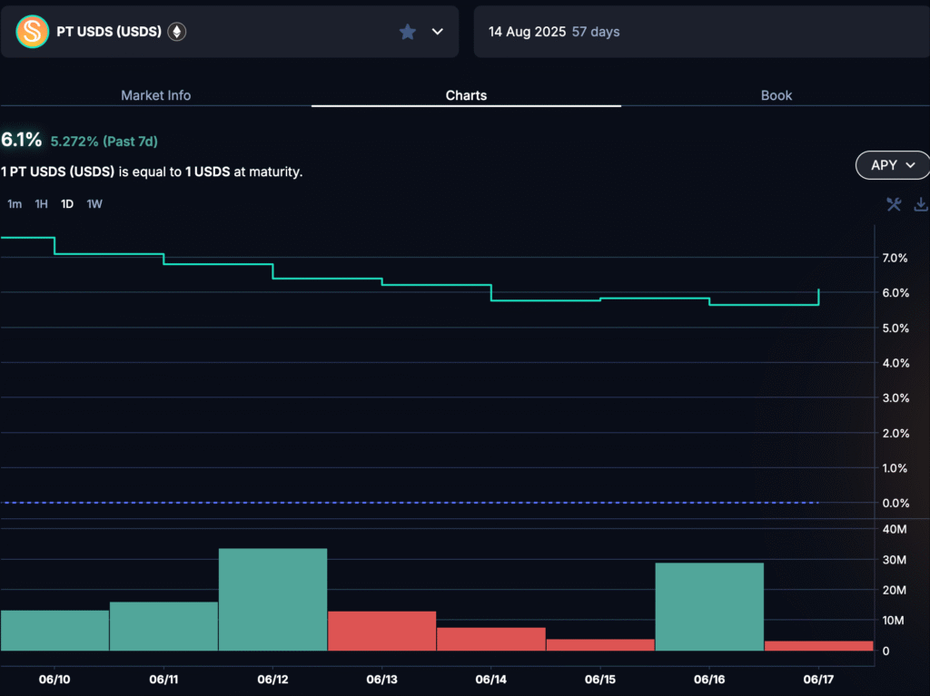930x696 pixels.
Task: Click the 06/14 red volume bar
Action: click(491, 639)
